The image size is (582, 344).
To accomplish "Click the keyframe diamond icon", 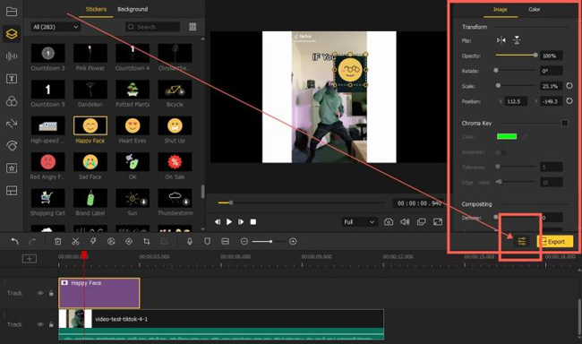I will (x=129, y=242).
